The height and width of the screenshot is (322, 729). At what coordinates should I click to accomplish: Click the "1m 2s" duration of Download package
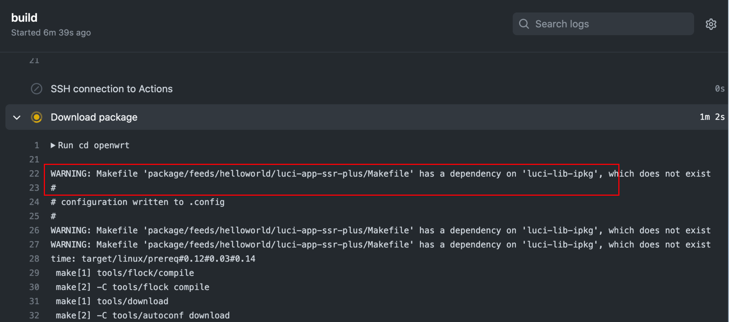point(712,117)
